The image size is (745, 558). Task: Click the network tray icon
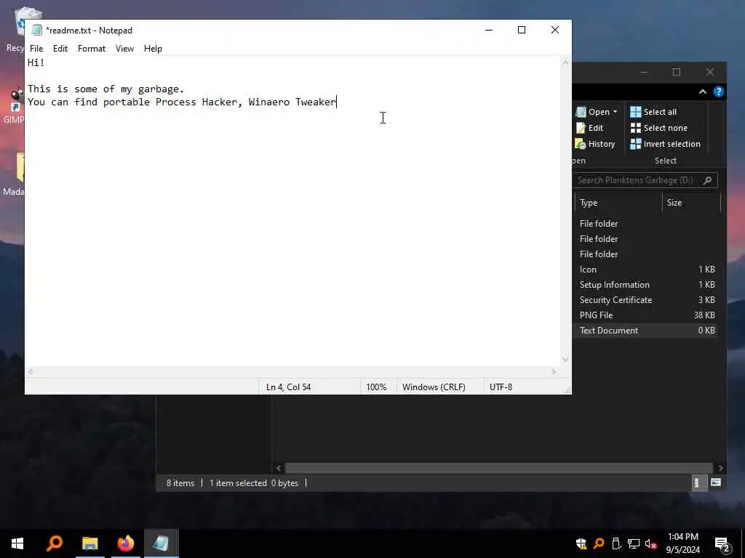coord(634,543)
